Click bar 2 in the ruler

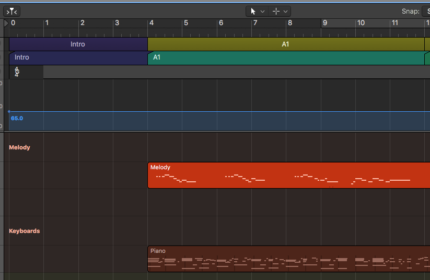(x=82, y=23)
